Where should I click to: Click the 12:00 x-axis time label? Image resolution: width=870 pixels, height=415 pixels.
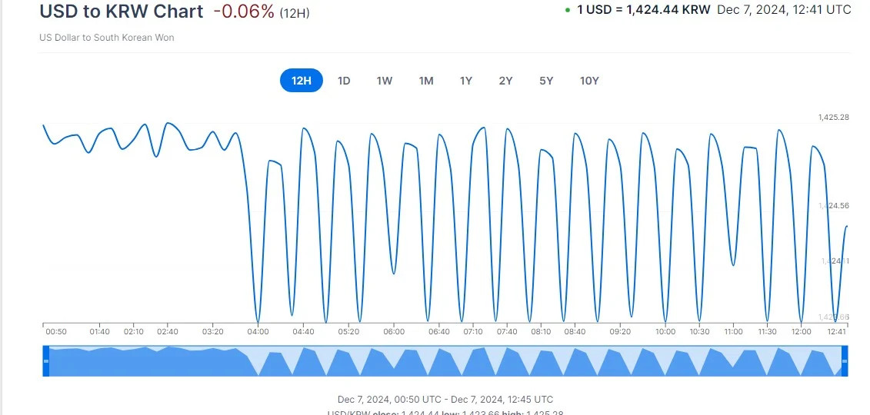tap(802, 332)
